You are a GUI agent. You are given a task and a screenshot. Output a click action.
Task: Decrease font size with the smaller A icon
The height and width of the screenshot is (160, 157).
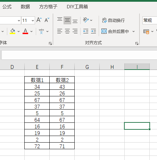47,20
